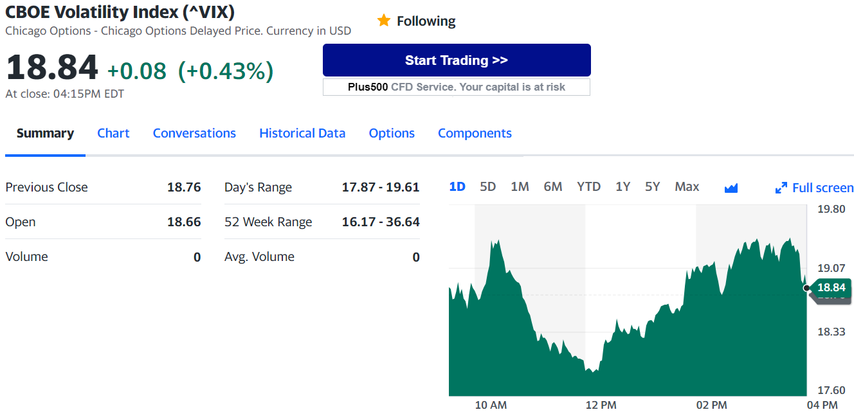854x412 pixels.
Task: Select the 5Y chart range
Action: 653,186
